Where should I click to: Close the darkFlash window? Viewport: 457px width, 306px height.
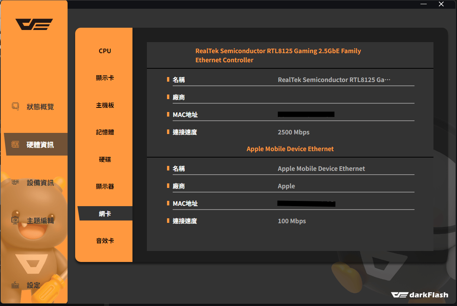(x=441, y=4)
